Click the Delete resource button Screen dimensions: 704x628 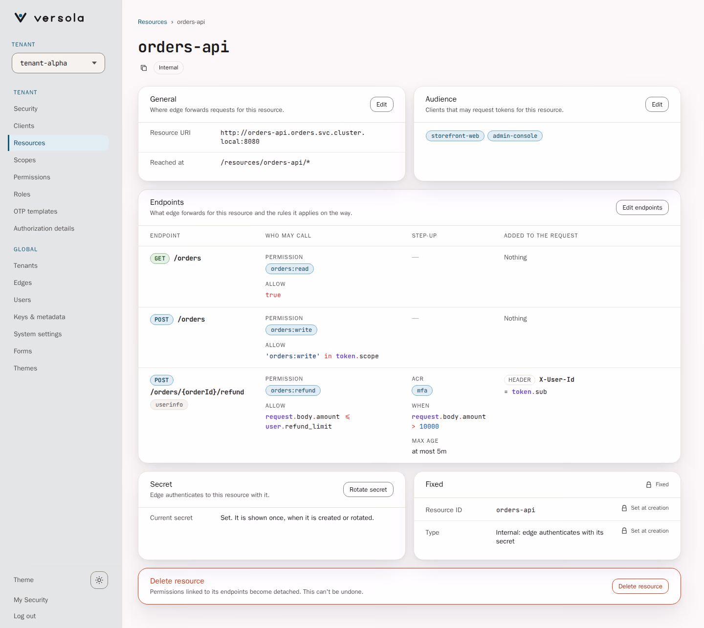click(x=640, y=586)
